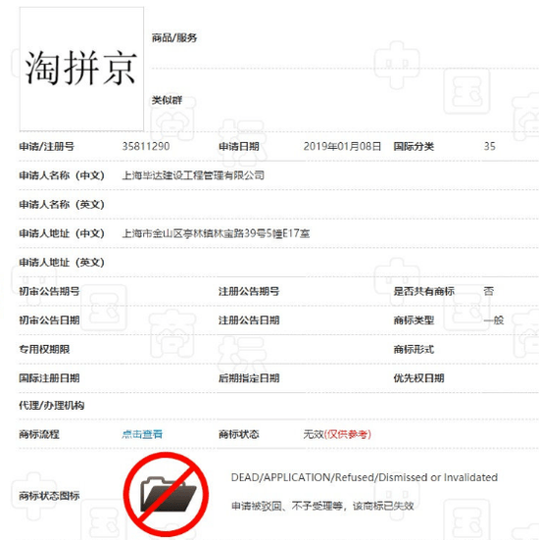Click the international class value 35
Viewport: 539px width, 540px height.
(x=489, y=146)
